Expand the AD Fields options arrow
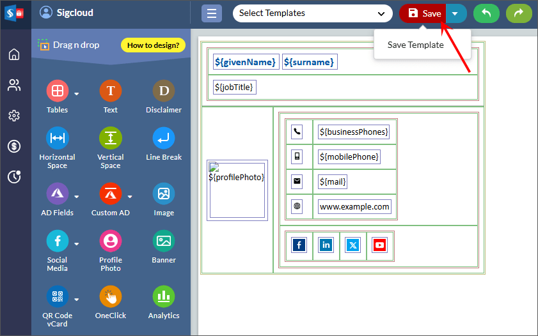This screenshot has height=336, width=538. point(77,196)
